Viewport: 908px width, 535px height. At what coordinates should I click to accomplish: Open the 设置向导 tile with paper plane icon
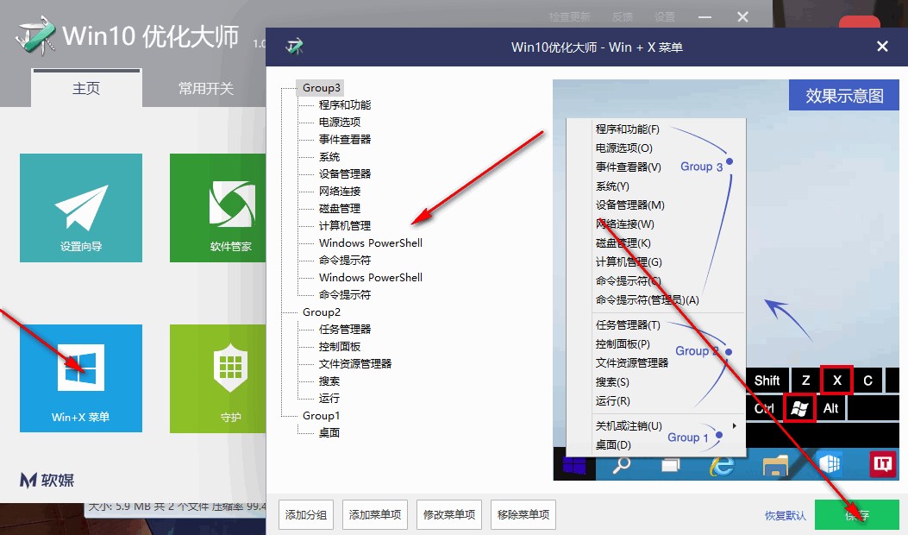click(81, 207)
